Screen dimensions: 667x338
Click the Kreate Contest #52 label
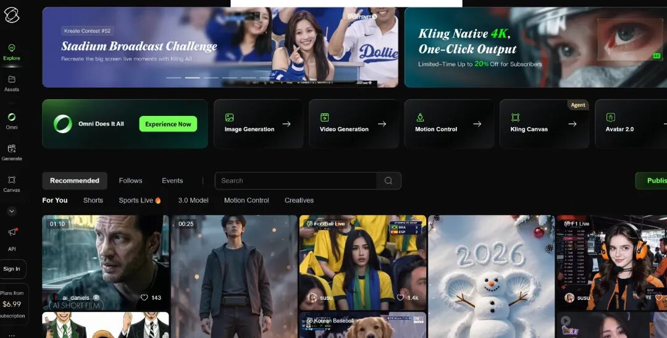(x=87, y=31)
